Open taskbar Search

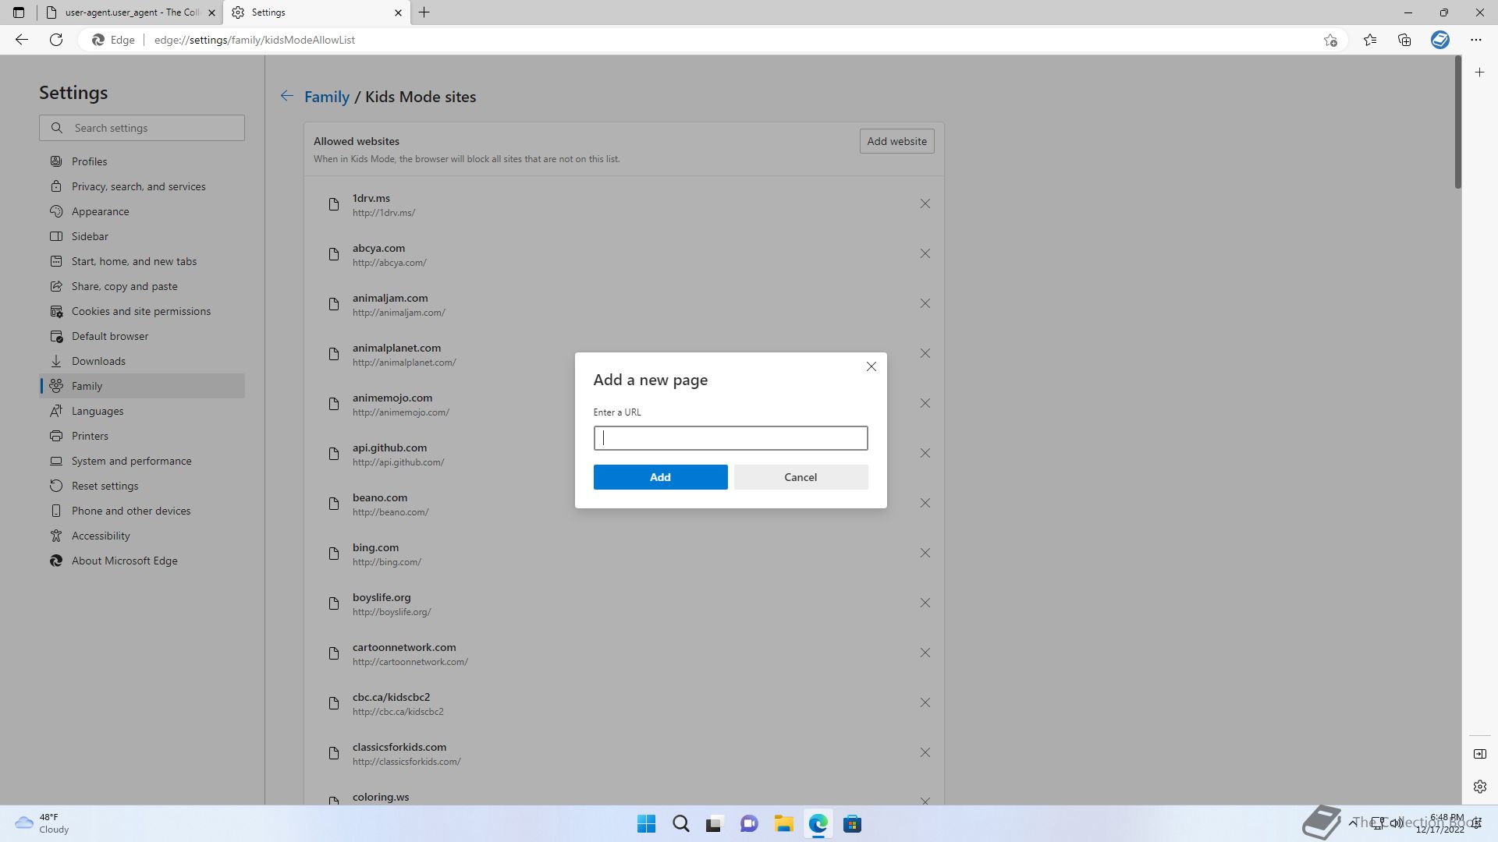pyautogui.click(x=680, y=824)
